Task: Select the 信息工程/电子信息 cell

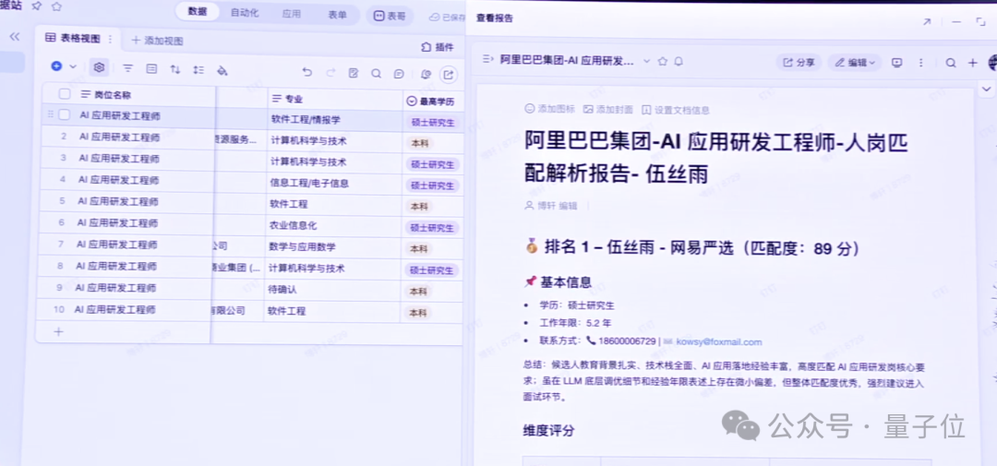Action: coord(333,183)
